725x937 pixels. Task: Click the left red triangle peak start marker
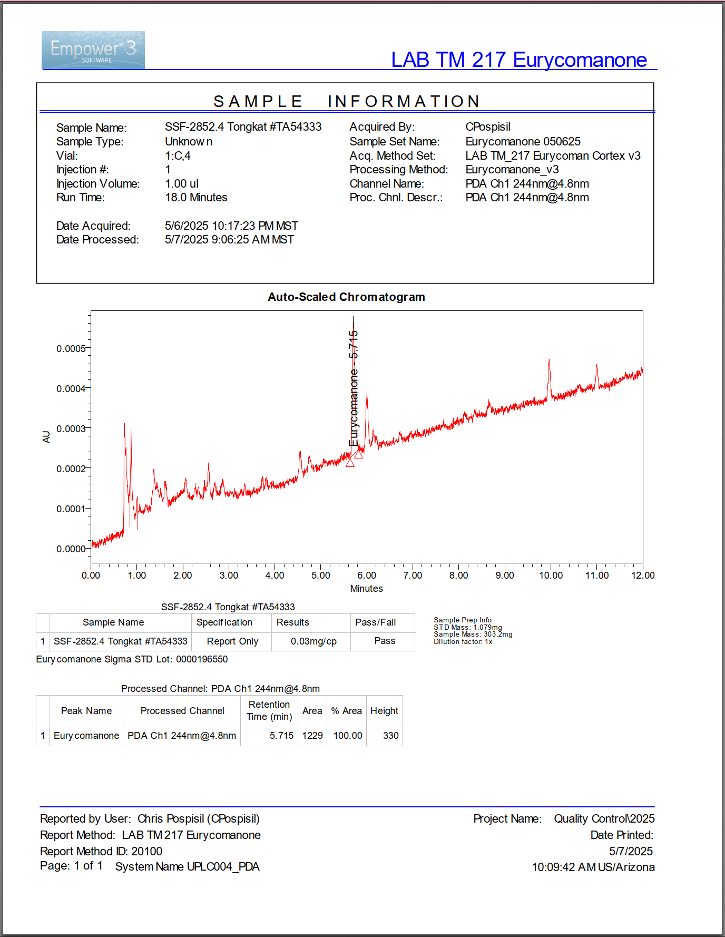[350, 462]
